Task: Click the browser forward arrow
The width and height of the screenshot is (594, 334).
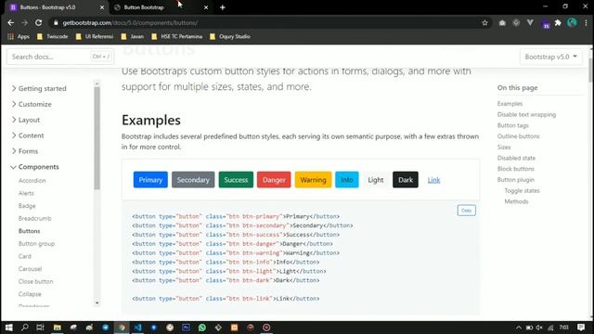Action: pos(25,22)
